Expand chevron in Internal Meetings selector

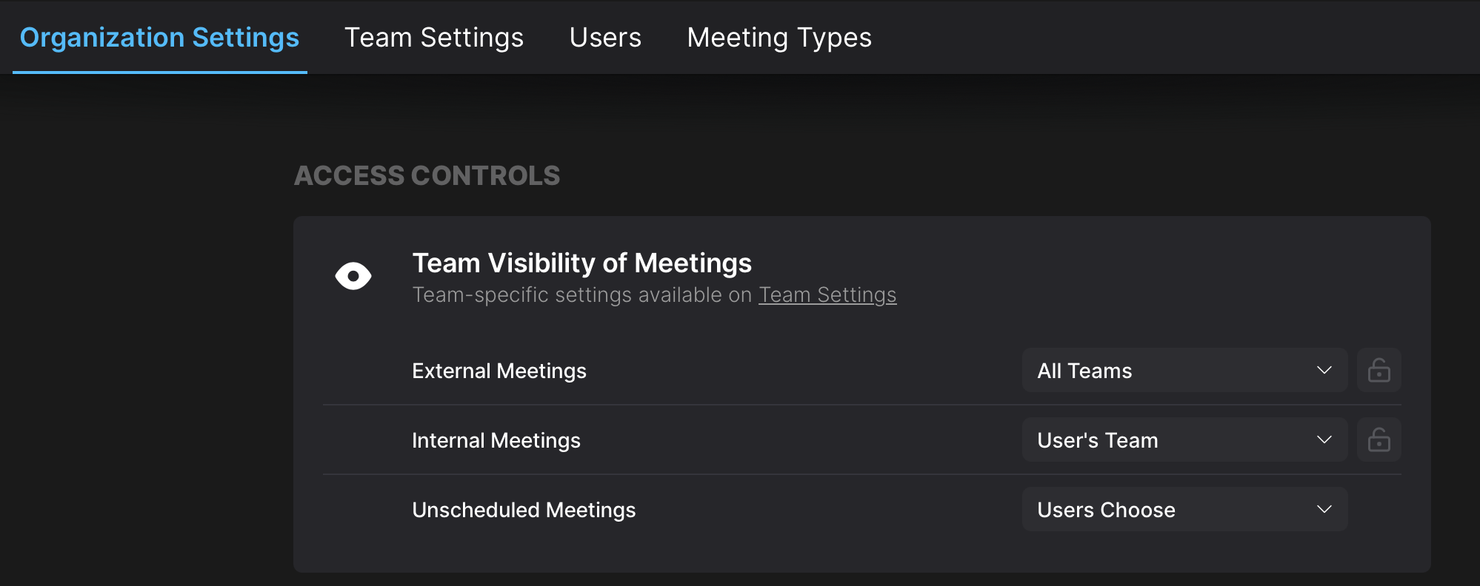1324,439
